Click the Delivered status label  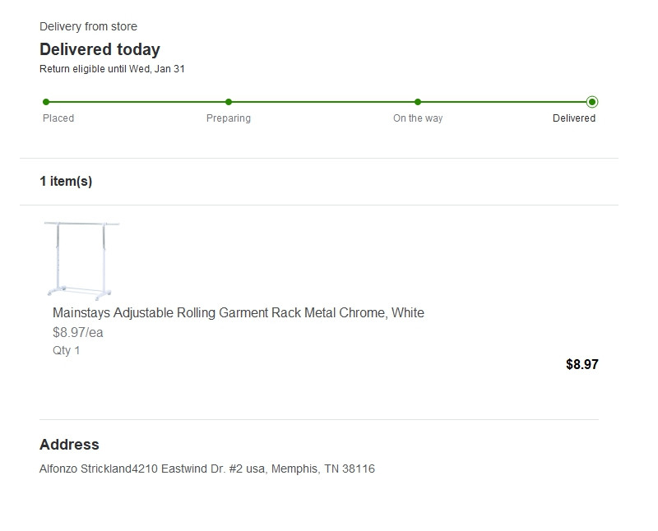574,118
